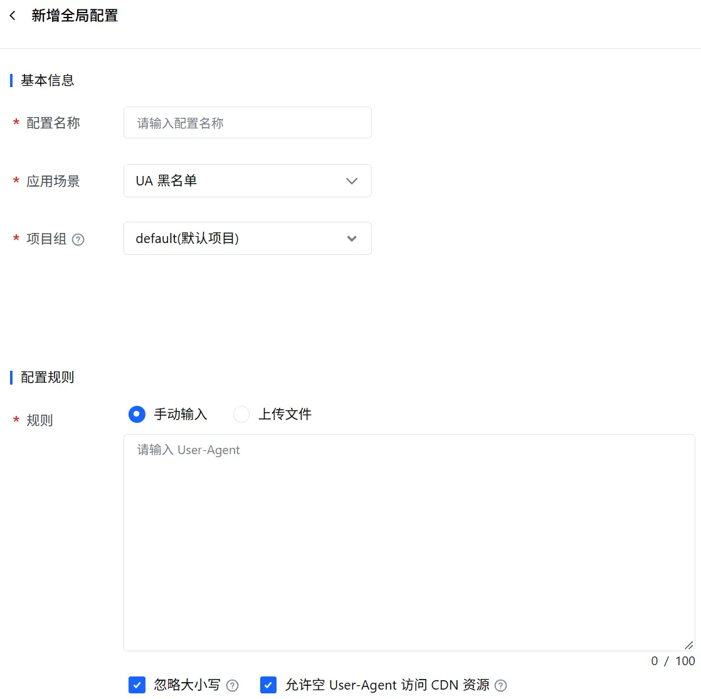Click the 基本信息 section heading
The width and height of the screenshot is (701, 699).
pos(48,80)
